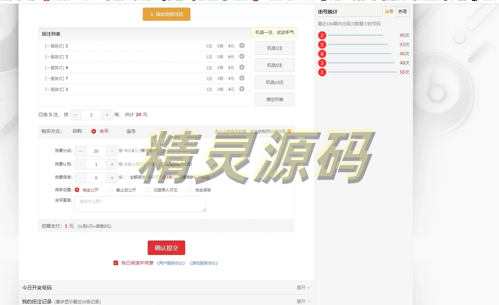Select 合买 purchase method

[x=94, y=131]
